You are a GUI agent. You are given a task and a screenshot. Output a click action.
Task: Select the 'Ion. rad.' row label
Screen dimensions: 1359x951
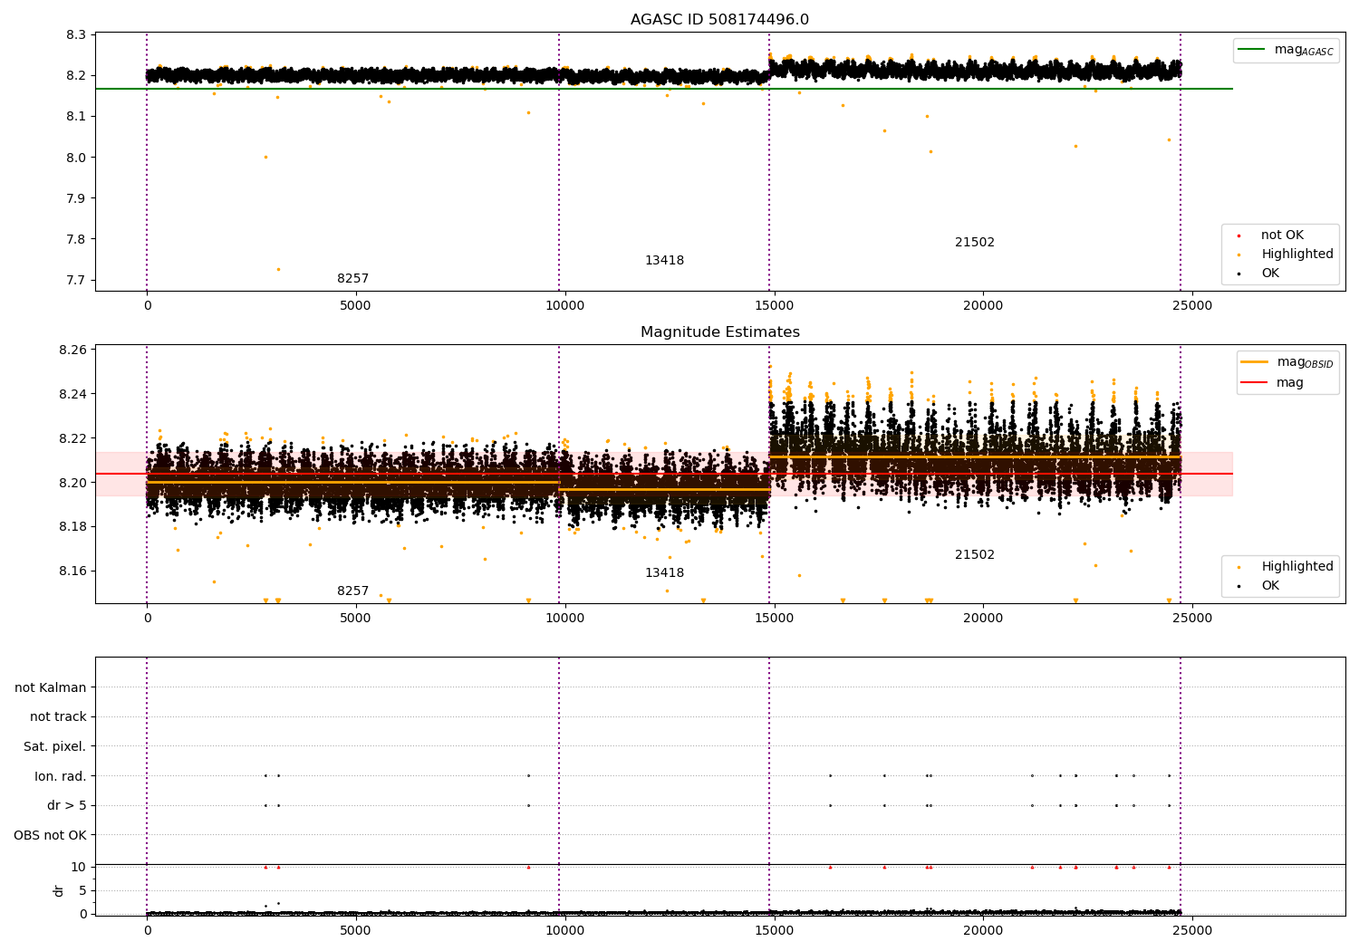pyautogui.click(x=61, y=776)
